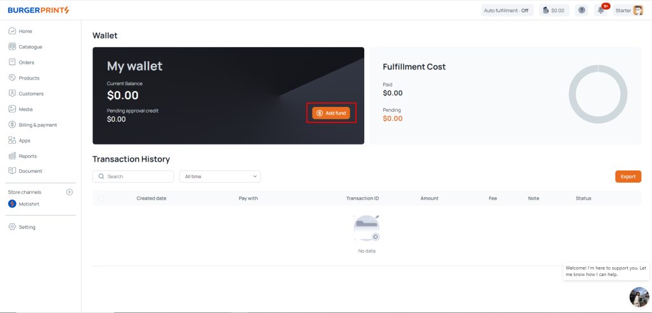Expand the All time date filter dropdown
The height and width of the screenshot is (313, 652).
coord(220,176)
